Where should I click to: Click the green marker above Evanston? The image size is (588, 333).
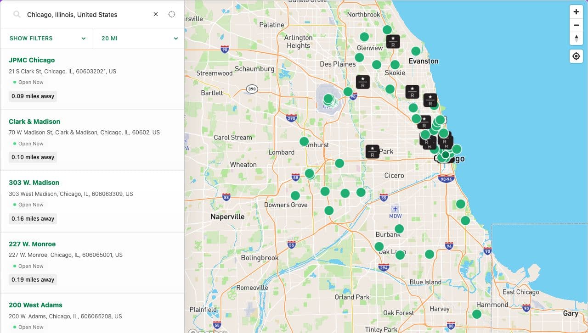tap(416, 51)
